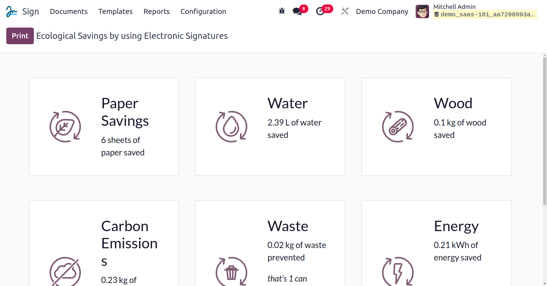Open the Demo Company switcher
Viewport: 547px width, 286px height.
pyautogui.click(x=382, y=12)
